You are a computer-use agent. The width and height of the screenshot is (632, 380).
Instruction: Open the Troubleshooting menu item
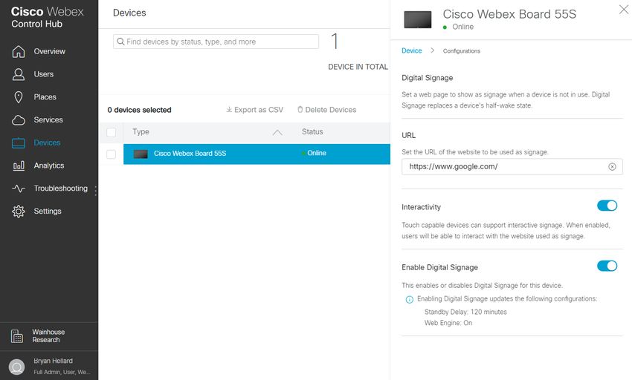tap(60, 189)
